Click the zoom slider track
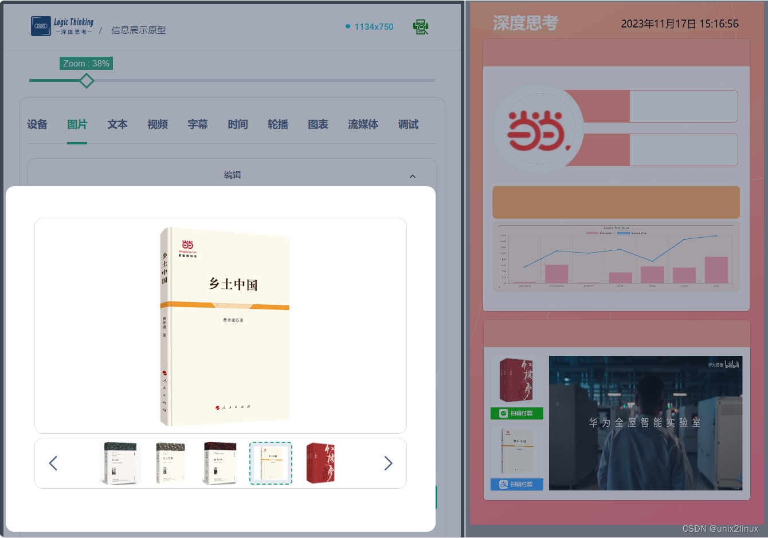Viewport: 768px width, 538px height. (x=232, y=81)
